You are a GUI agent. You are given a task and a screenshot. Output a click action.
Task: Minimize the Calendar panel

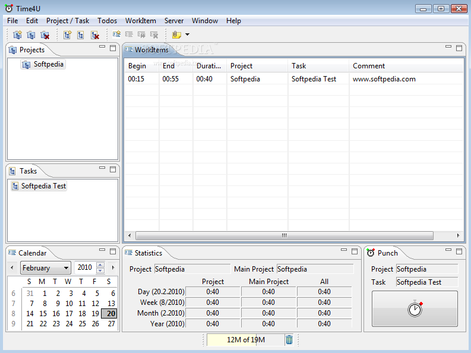click(x=102, y=250)
